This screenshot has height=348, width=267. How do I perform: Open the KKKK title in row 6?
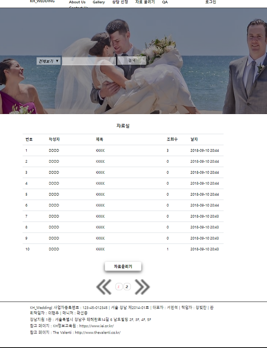pyautogui.click(x=100, y=205)
